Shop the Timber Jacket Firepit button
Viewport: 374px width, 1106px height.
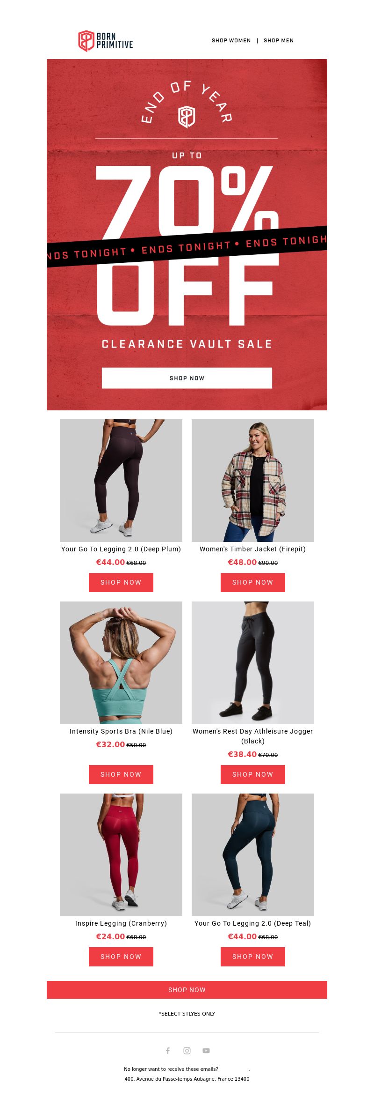[x=253, y=582]
